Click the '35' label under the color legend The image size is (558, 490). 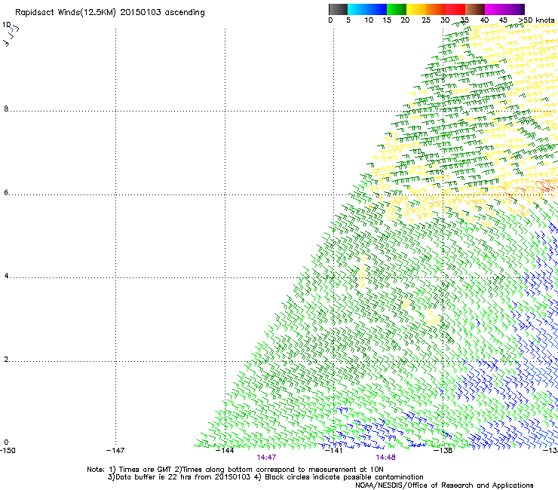(464, 20)
